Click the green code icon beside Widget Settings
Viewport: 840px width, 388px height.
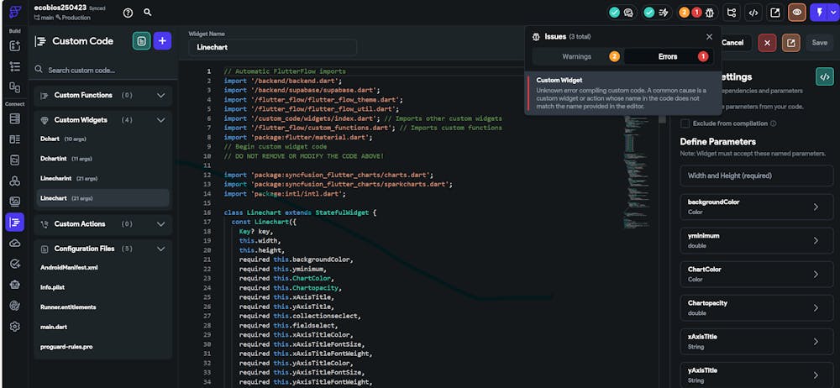(824, 76)
